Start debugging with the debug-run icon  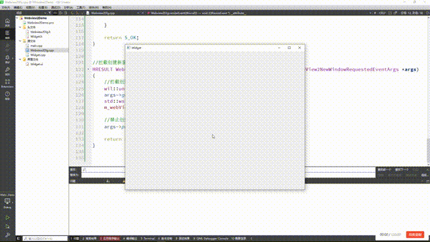click(x=7, y=227)
